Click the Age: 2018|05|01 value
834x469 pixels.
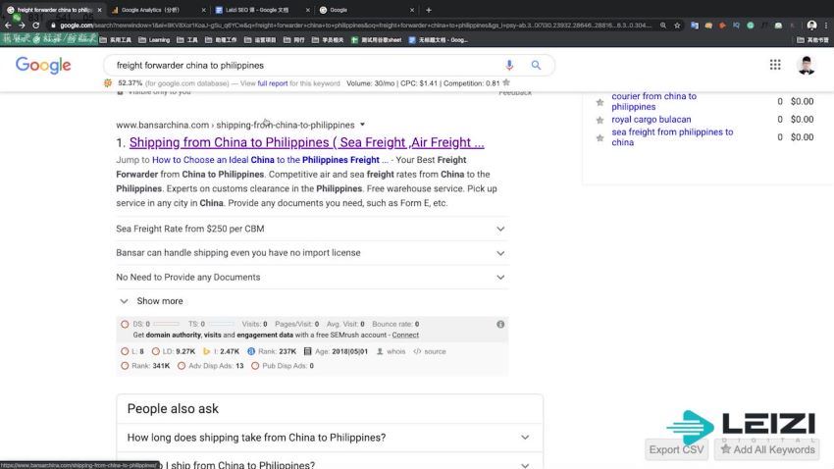click(x=336, y=351)
